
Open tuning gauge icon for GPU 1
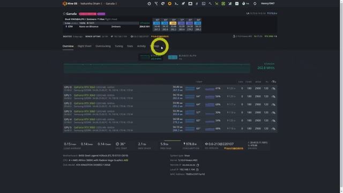pos(273,96)
